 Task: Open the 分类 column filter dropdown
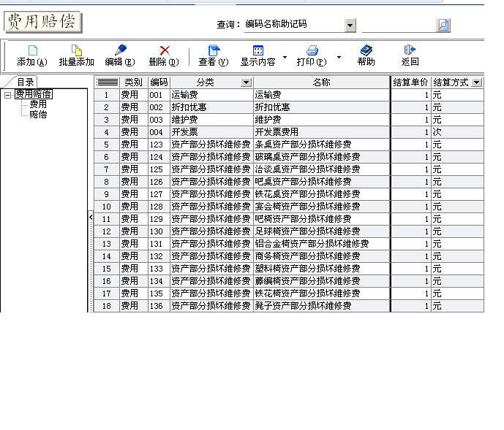[x=246, y=82]
